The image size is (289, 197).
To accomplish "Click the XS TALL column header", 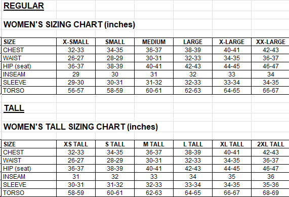I will click(x=76, y=144).
